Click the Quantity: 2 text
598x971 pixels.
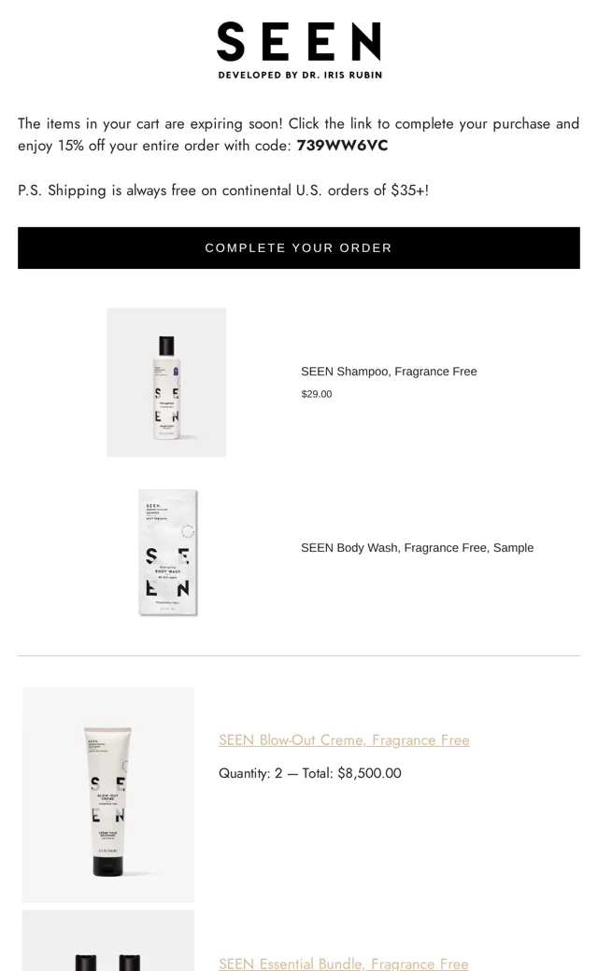pyautogui.click(x=250, y=773)
